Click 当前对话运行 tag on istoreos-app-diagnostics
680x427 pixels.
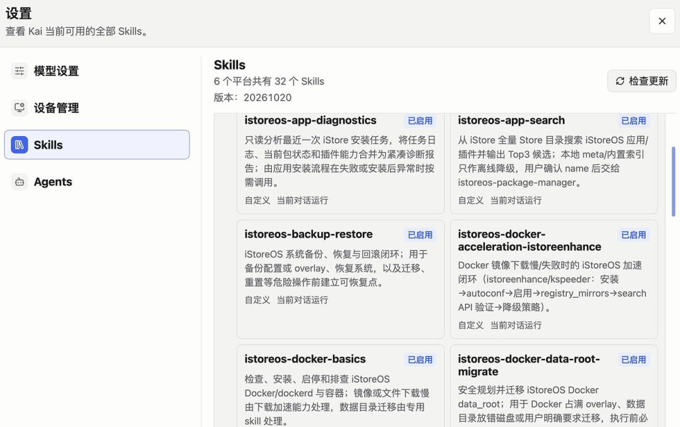[302, 200]
